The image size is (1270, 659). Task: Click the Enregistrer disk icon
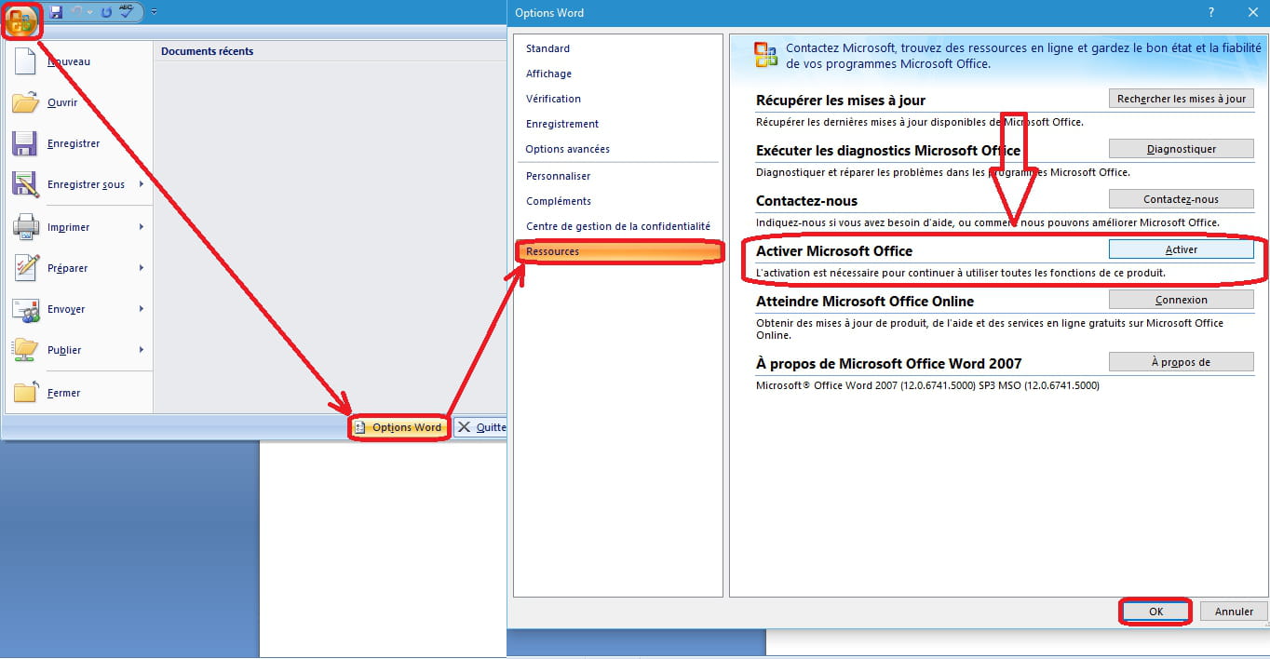[25, 143]
